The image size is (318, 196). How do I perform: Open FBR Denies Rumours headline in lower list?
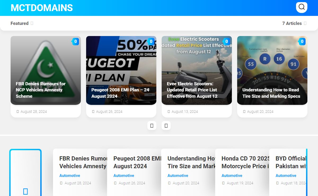click(x=83, y=162)
